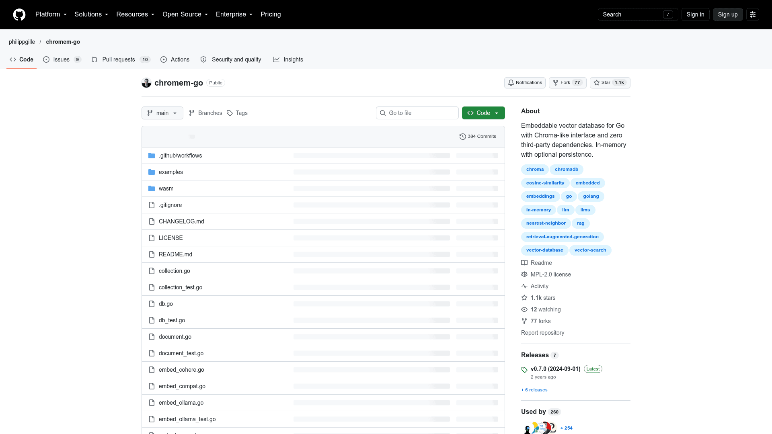Switch to the Issues tab
The width and height of the screenshot is (772, 434).
point(62,59)
